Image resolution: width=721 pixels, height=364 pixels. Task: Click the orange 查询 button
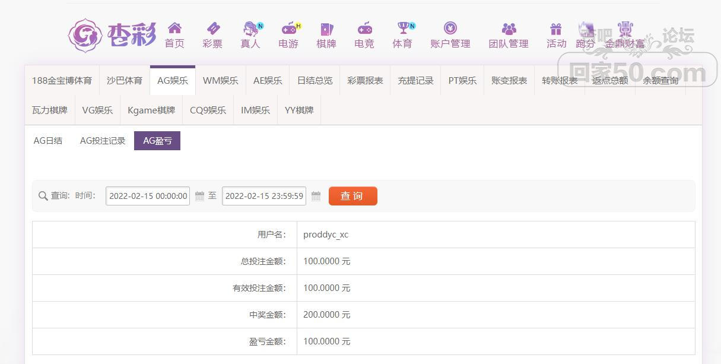pos(353,196)
